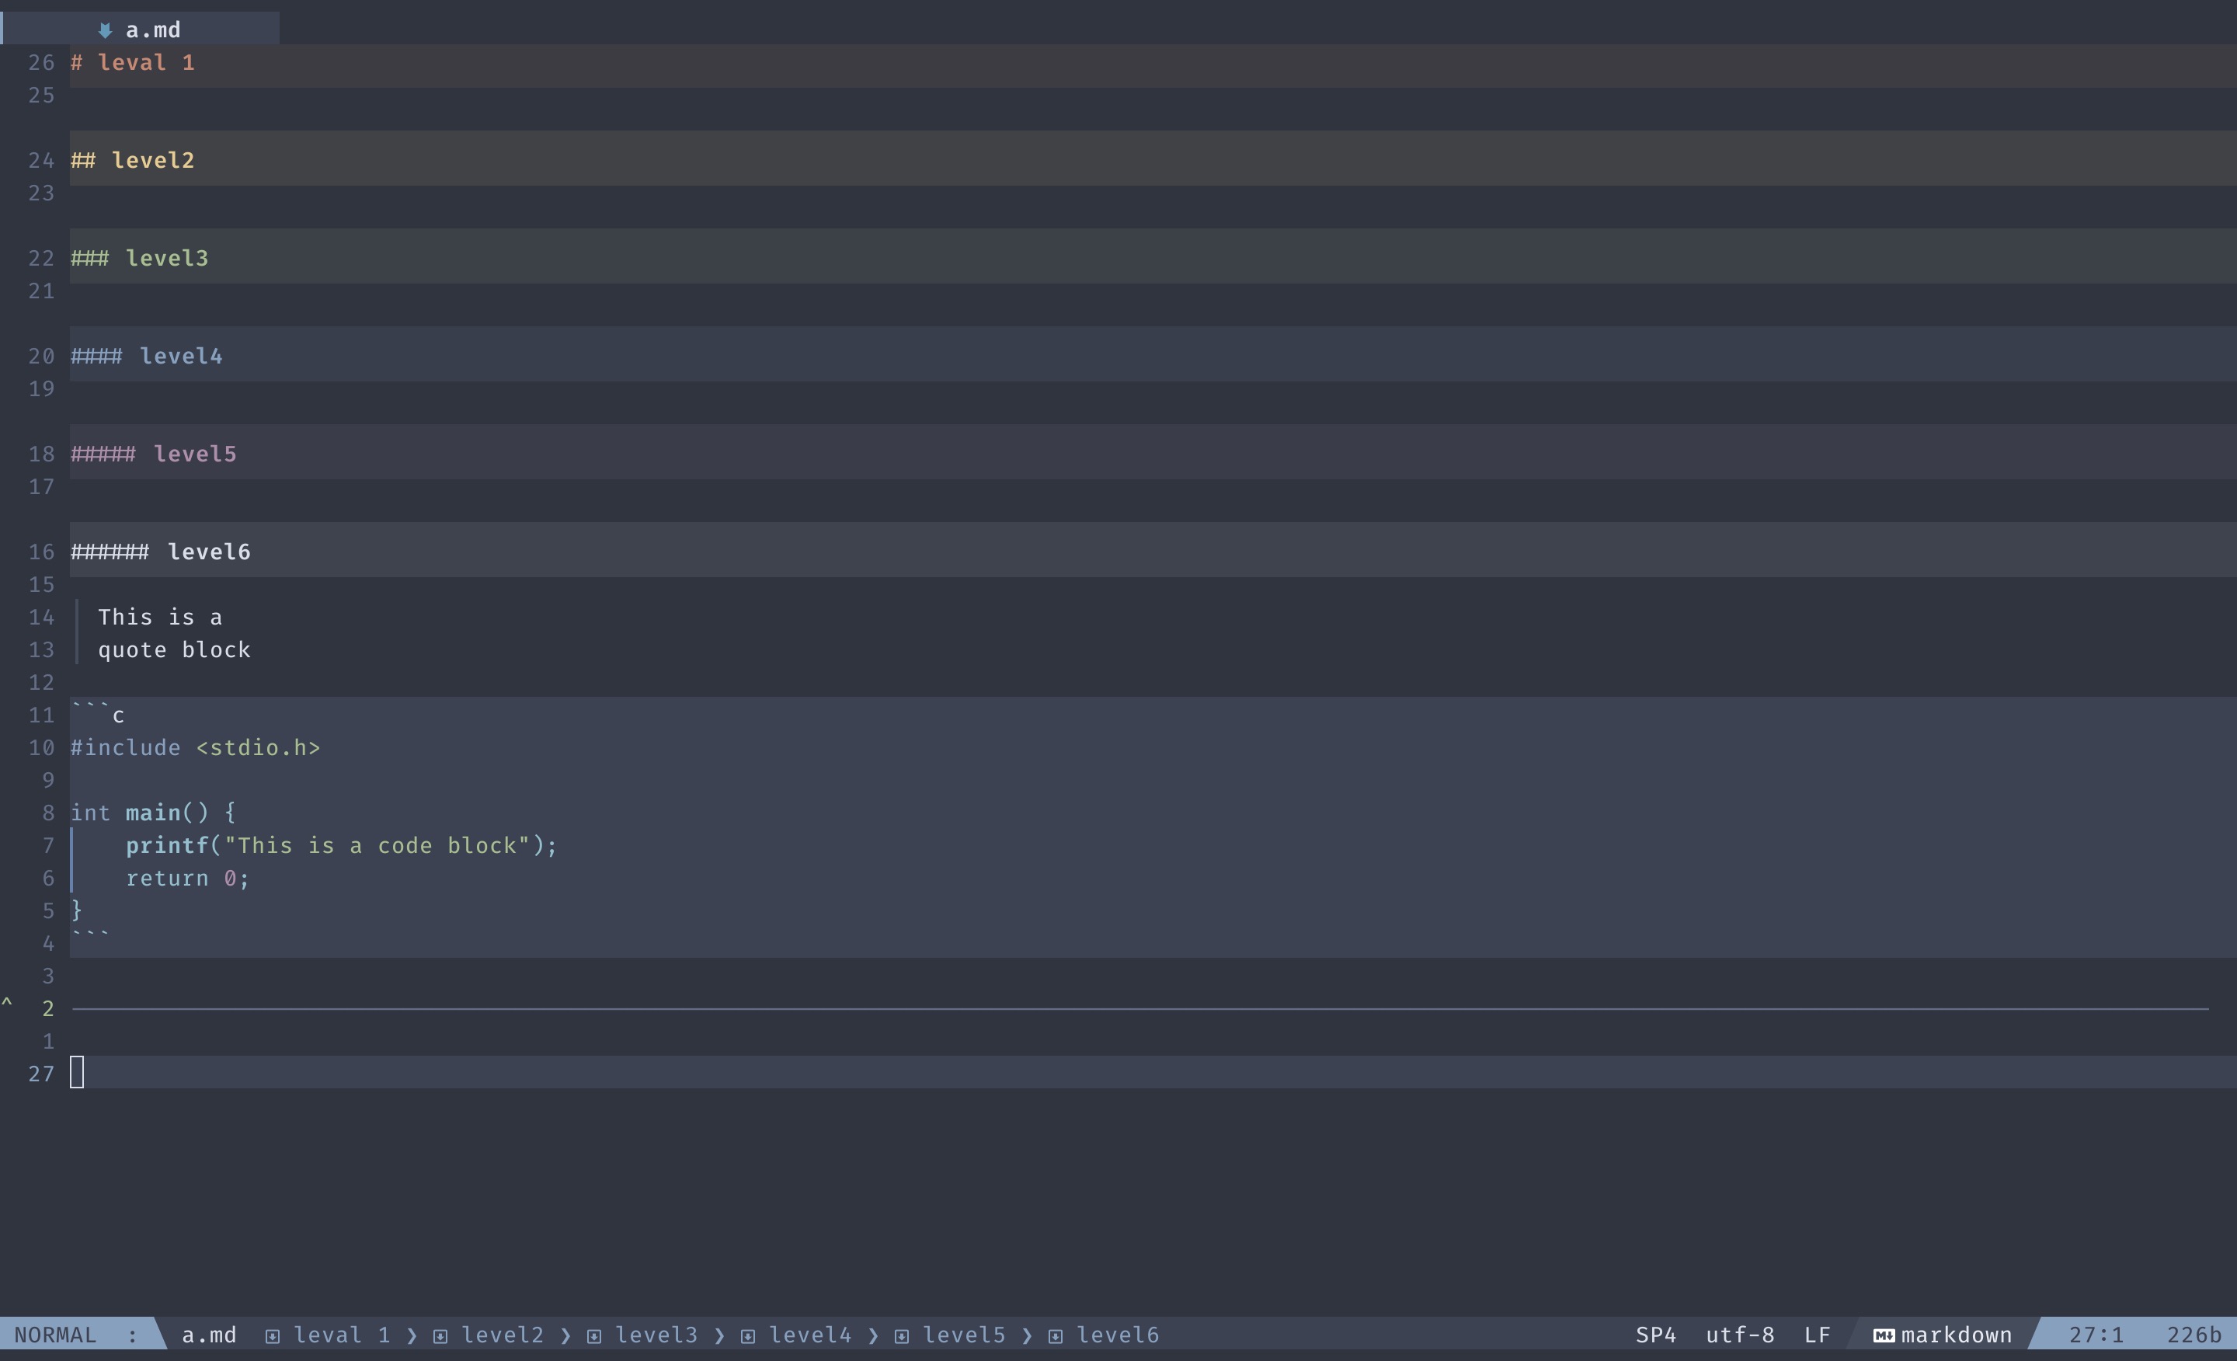The height and width of the screenshot is (1361, 2237).
Task: Click heading icon before 'level2' breadcrumb
Action: 440,1335
